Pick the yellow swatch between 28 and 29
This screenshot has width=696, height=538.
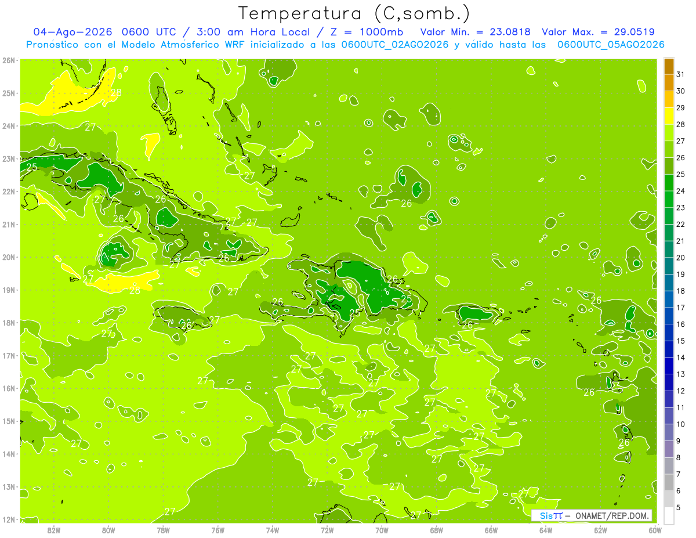(669, 116)
